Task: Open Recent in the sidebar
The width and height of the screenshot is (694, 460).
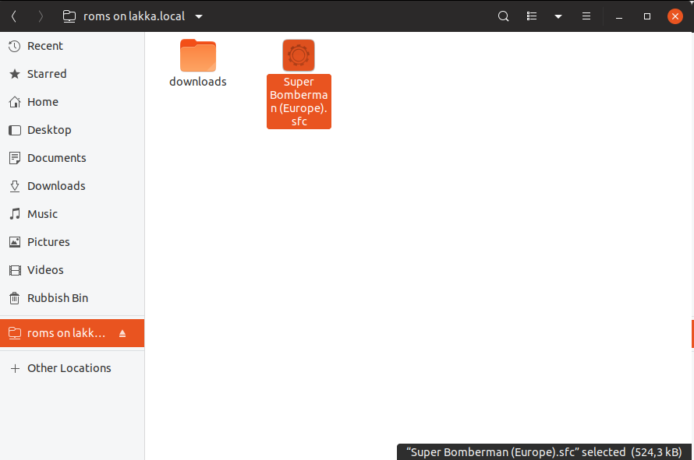Action: [x=73, y=46]
